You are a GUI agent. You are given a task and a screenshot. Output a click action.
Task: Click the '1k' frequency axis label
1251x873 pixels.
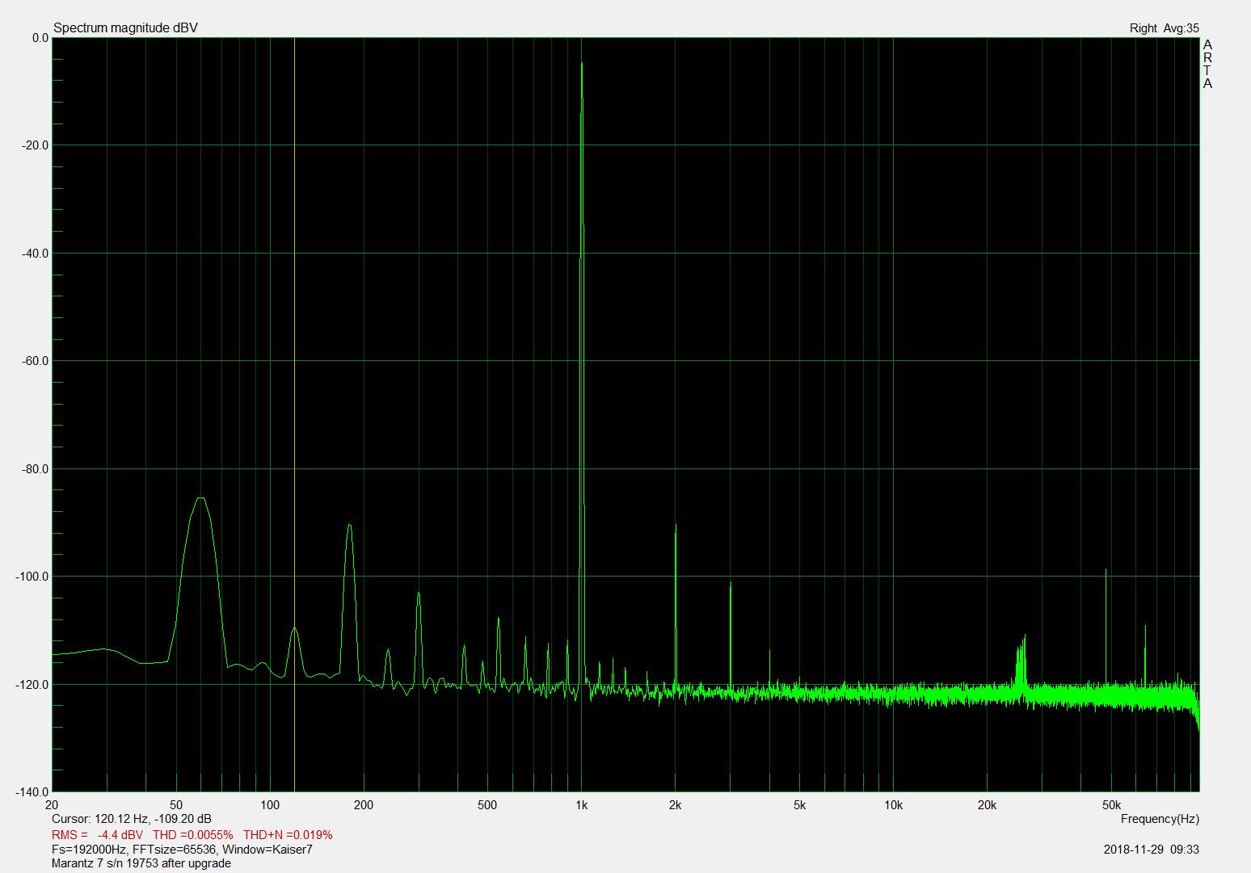pos(582,805)
